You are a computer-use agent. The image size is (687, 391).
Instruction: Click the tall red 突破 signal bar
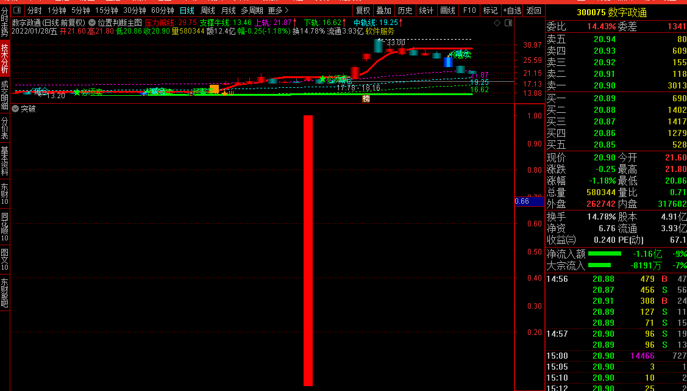point(308,250)
